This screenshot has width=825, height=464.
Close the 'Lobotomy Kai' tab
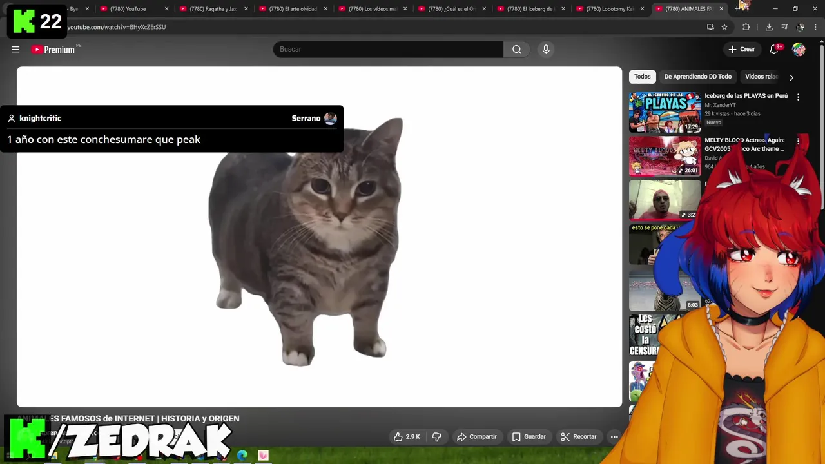click(x=642, y=9)
